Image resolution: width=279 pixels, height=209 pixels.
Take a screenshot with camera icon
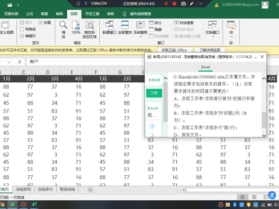183,3
